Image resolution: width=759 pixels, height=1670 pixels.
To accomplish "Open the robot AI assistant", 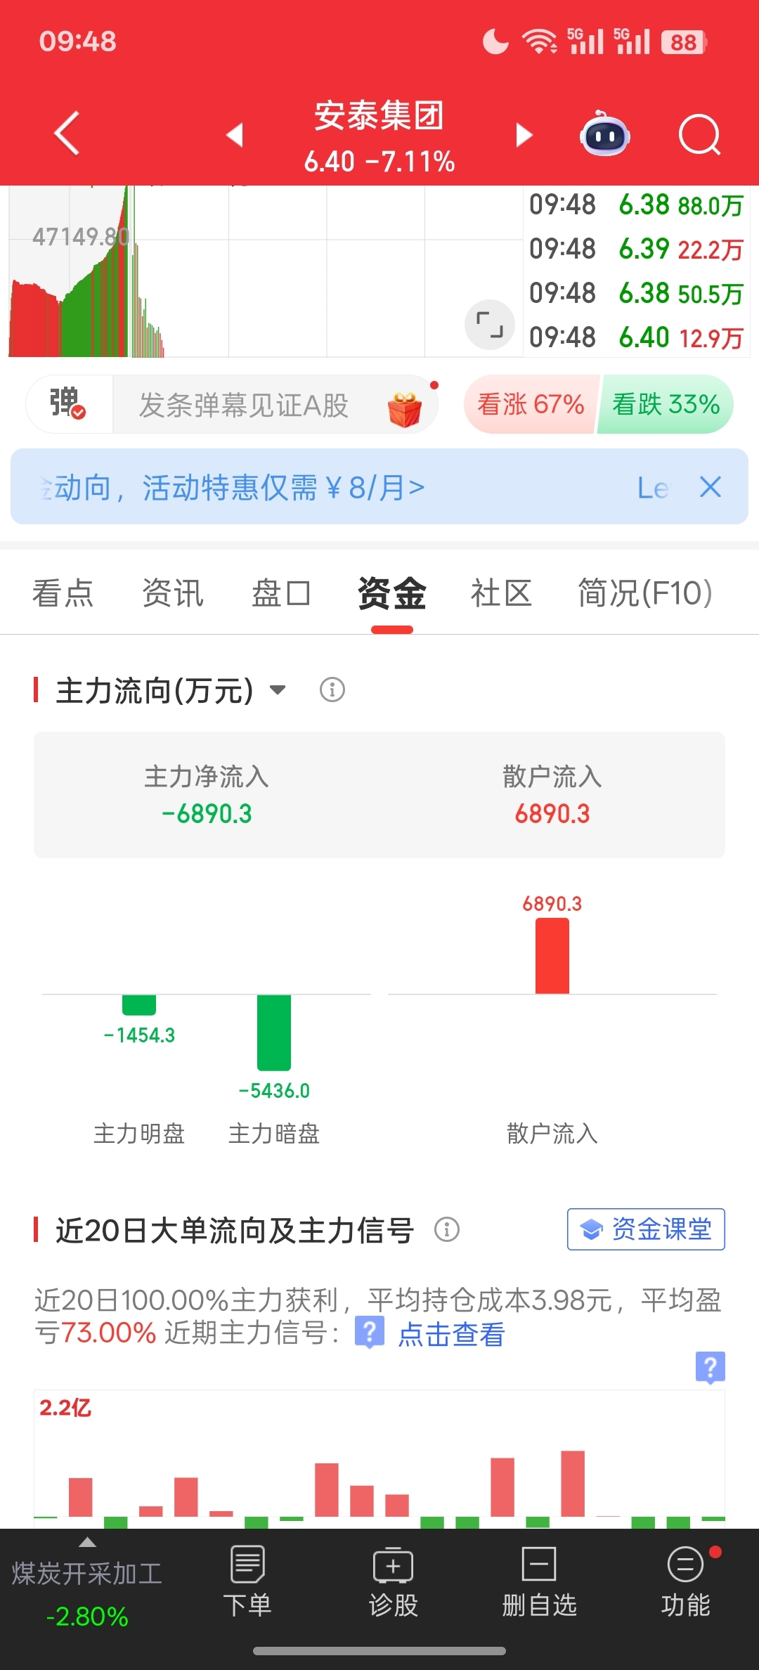I will point(604,134).
